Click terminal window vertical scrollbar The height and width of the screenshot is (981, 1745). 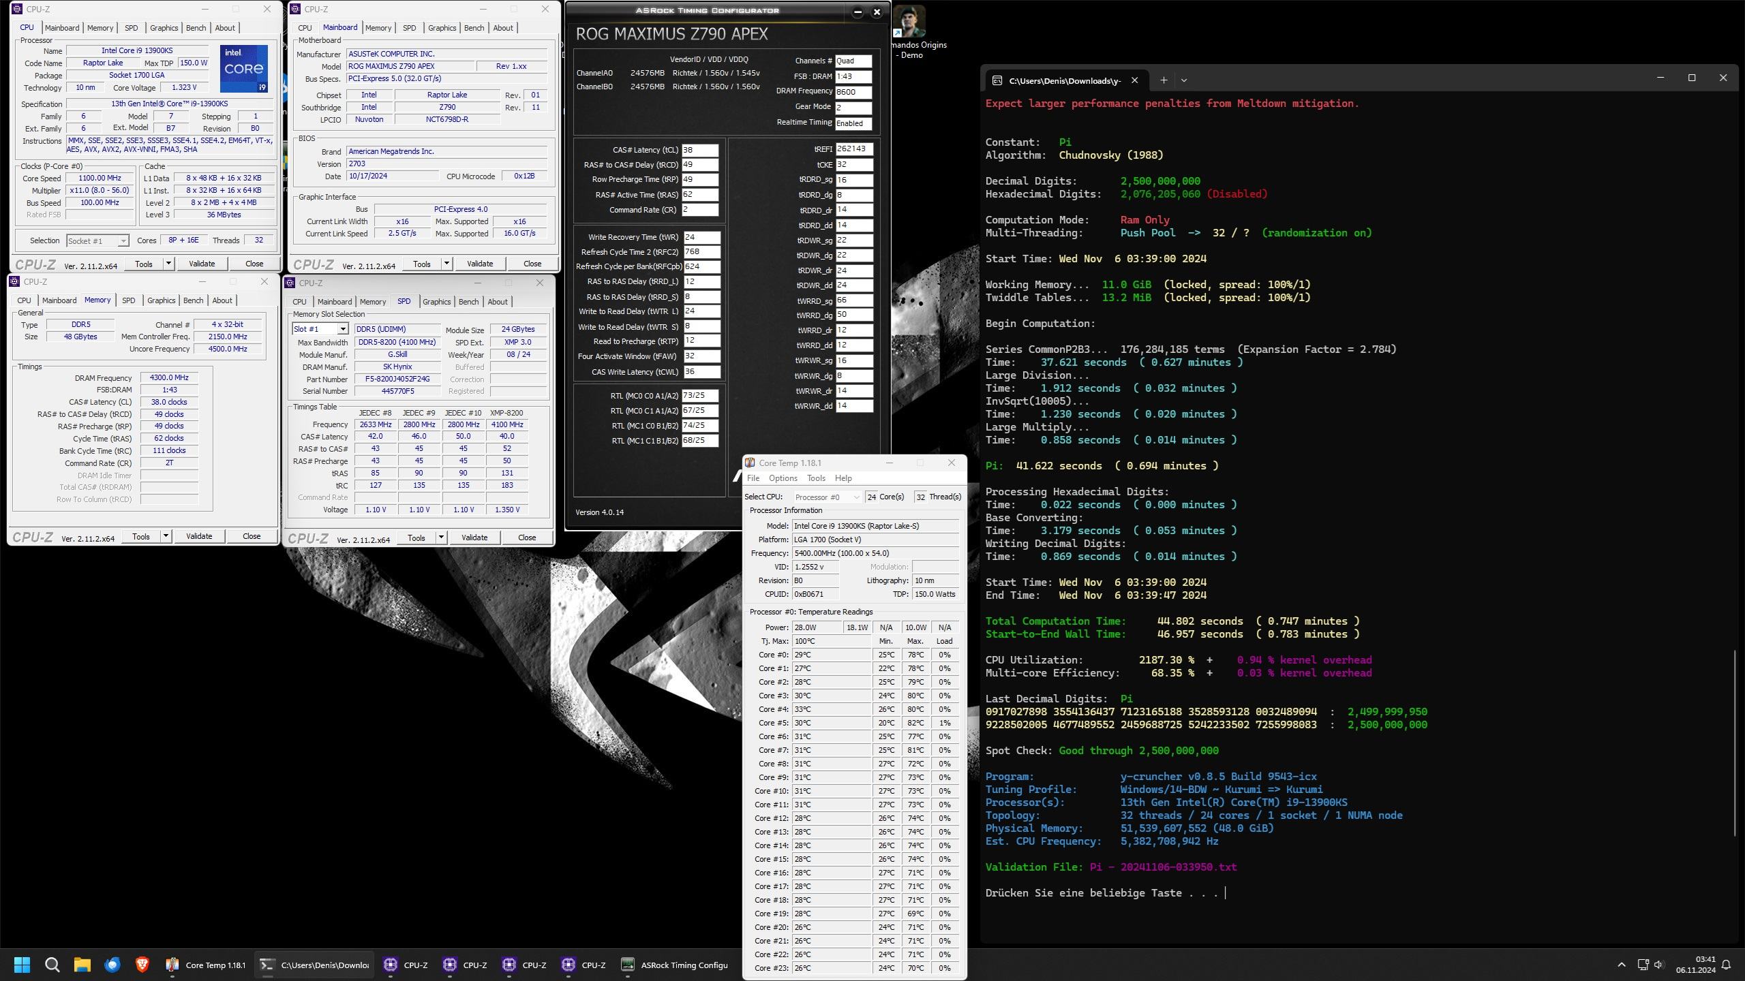[1734, 743]
